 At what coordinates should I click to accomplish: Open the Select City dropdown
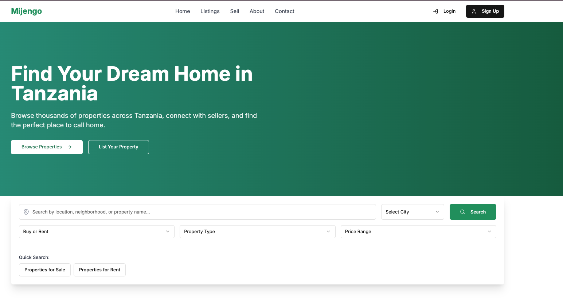coord(412,212)
